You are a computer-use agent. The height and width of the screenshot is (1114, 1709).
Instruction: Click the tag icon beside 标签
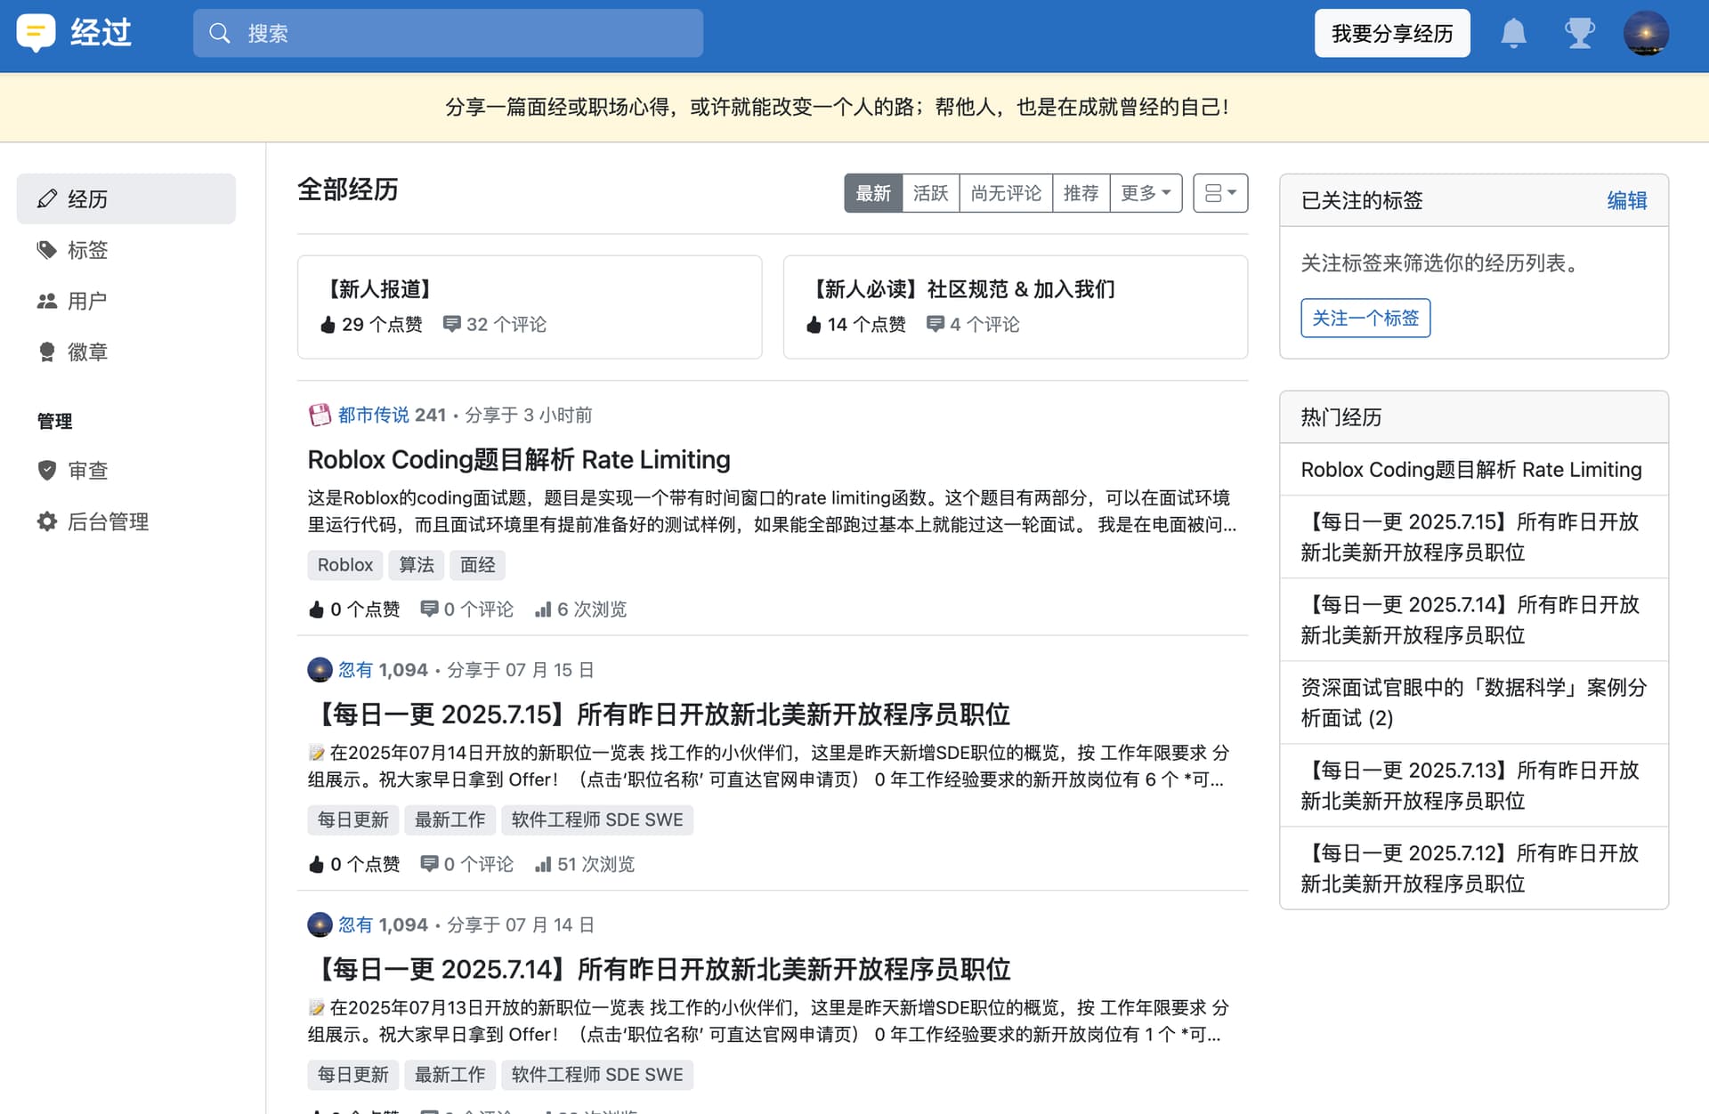[x=47, y=250]
